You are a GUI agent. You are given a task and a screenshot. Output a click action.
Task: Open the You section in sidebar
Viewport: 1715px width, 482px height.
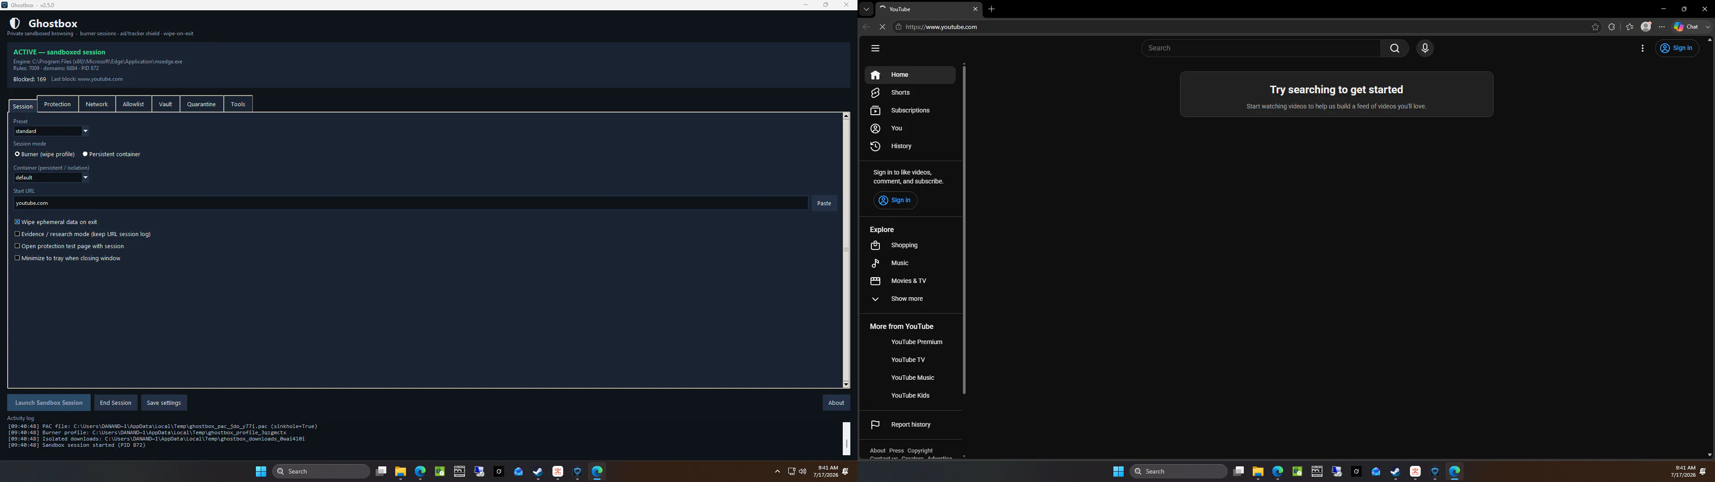click(910, 129)
